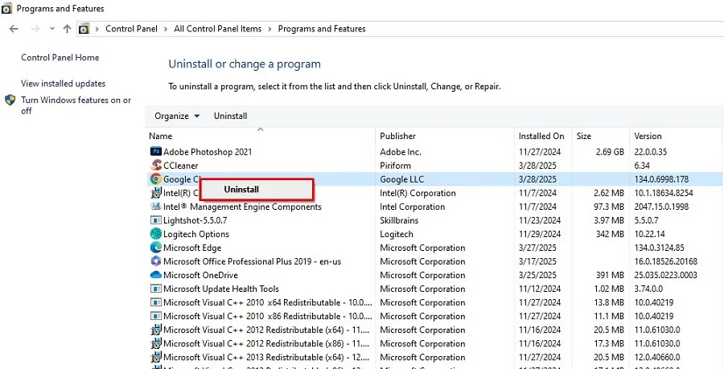Click Programs and Features breadcrumb
Screen dimensions: 724x369
(x=321, y=29)
